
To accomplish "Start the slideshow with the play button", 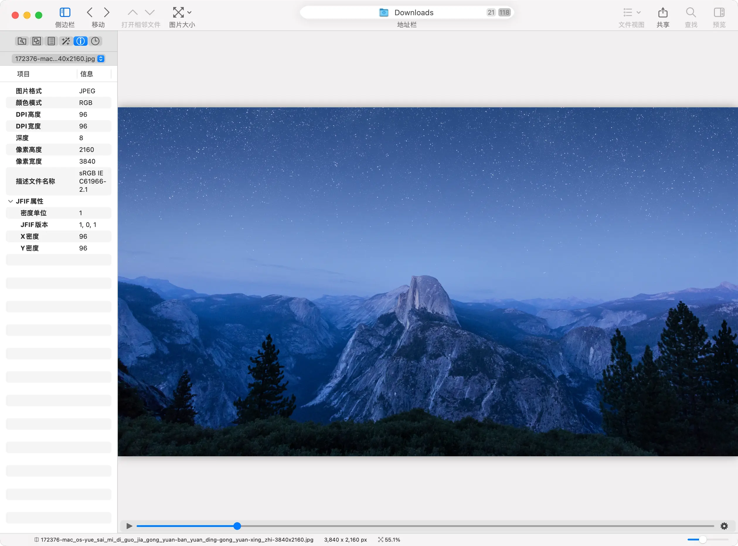I will click(x=129, y=526).
